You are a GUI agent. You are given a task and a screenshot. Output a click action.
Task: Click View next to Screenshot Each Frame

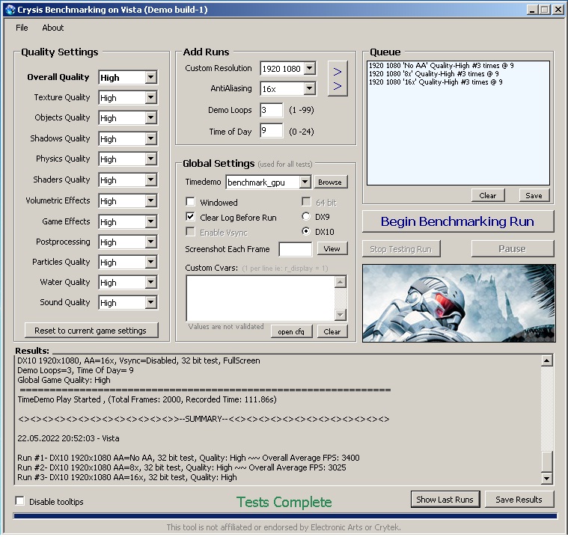point(332,249)
